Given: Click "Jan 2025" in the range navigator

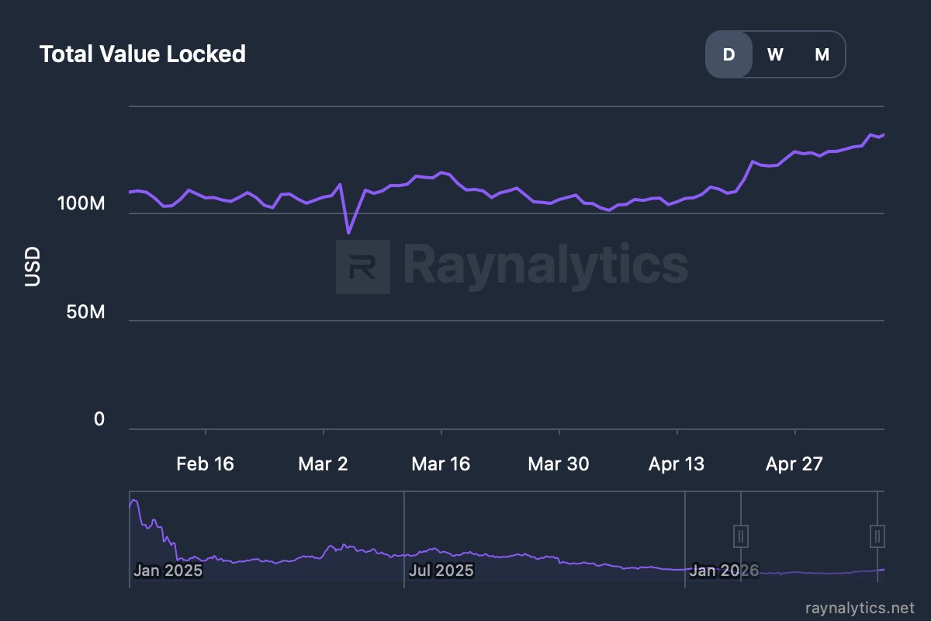Looking at the screenshot, I should pyautogui.click(x=168, y=571).
